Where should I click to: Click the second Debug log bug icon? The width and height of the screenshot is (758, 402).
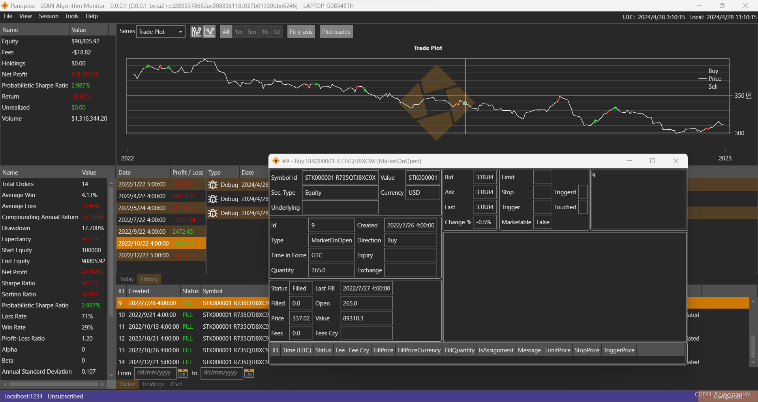pos(213,199)
